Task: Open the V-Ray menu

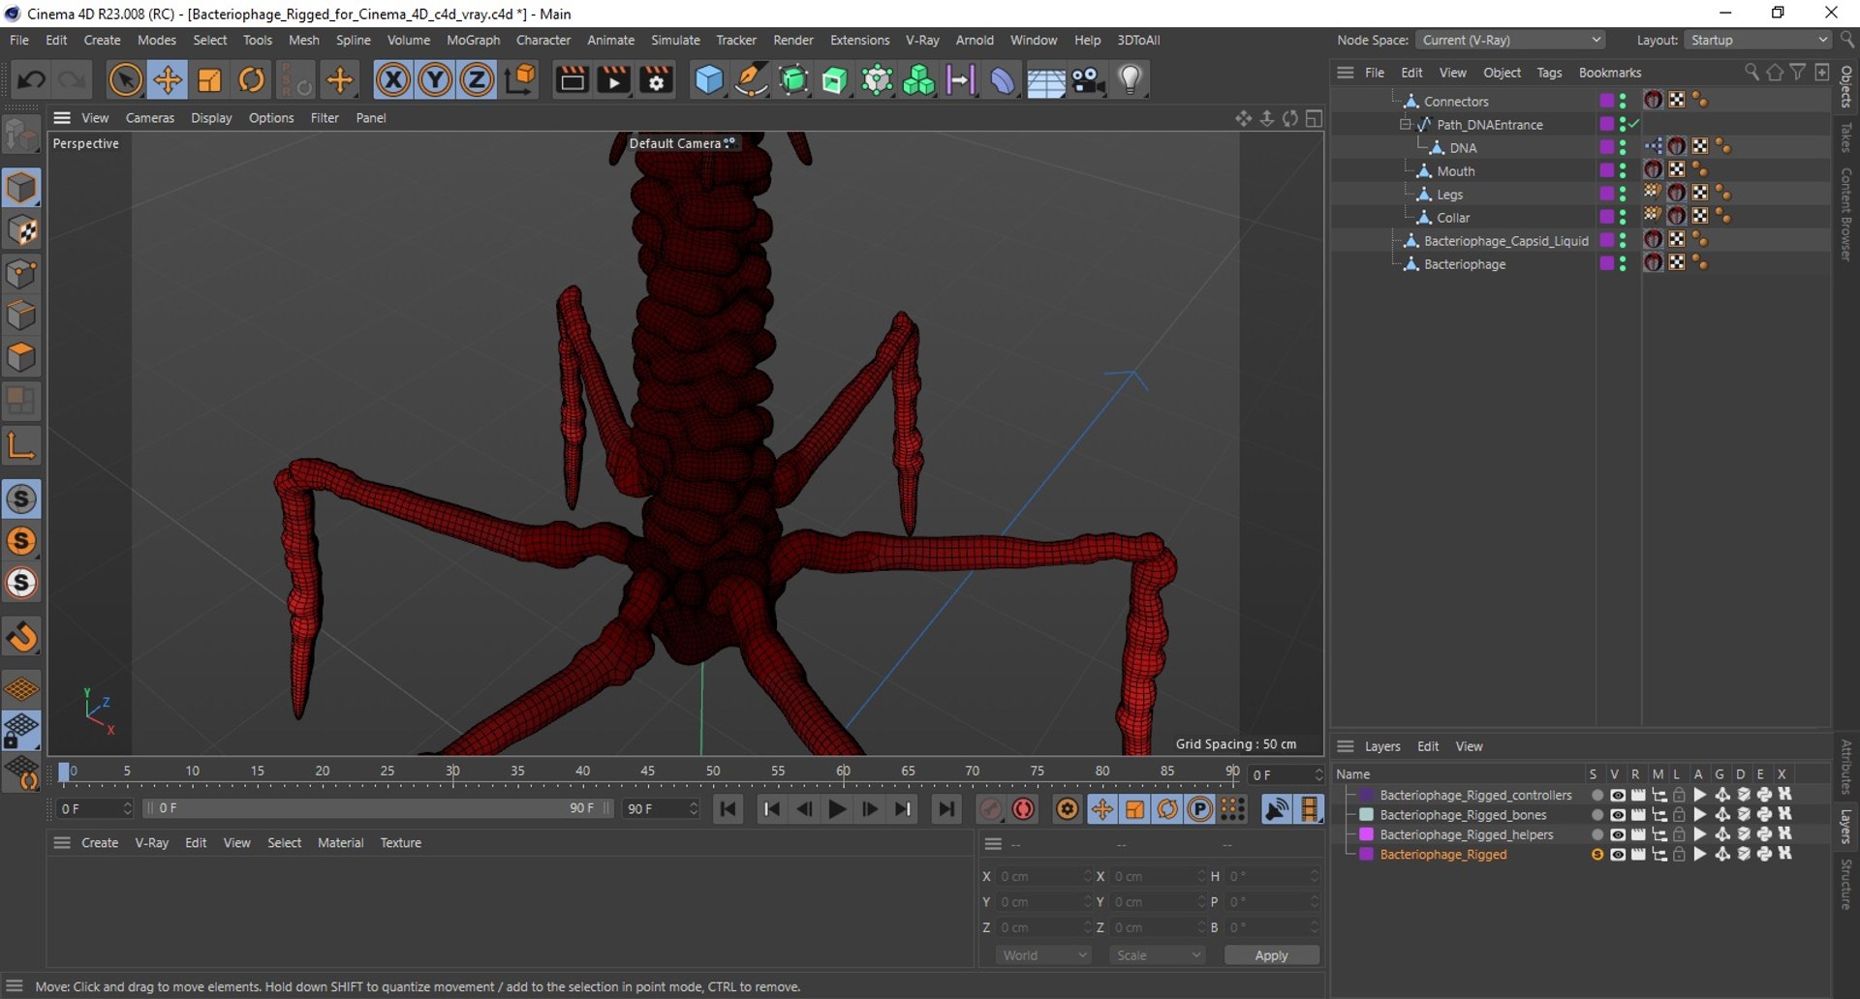Action: tap(921, 40)
